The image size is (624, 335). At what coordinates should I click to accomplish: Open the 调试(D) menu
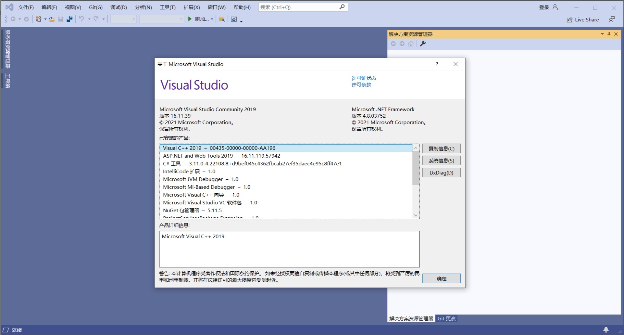point(119,7)
